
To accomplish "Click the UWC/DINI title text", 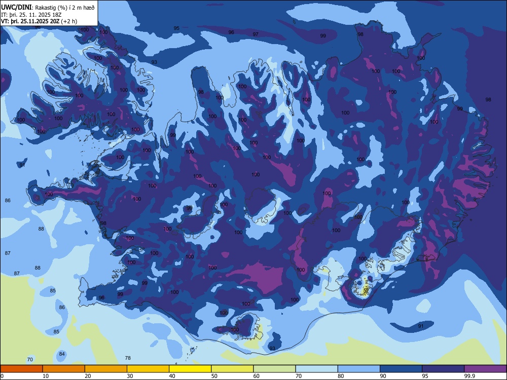I will pos(17,7).
